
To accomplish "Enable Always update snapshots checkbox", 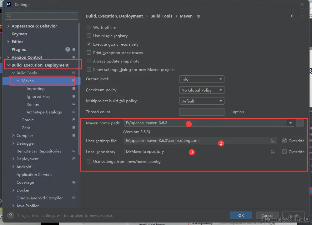I will point(89,61).
